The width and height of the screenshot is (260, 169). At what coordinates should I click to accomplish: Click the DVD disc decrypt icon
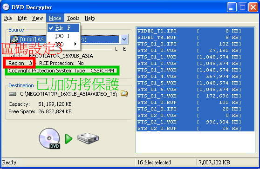[x=49, y=138]
